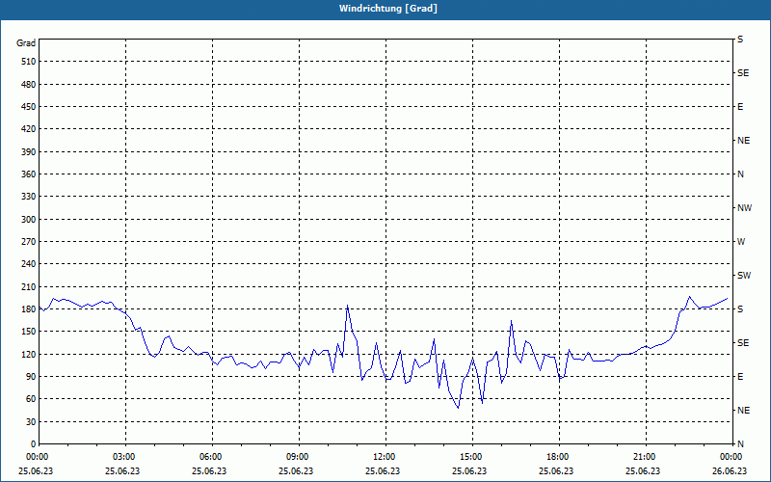Select the "Grad" unit label on the axis
771x482 pixels.
tap(26, 43)
